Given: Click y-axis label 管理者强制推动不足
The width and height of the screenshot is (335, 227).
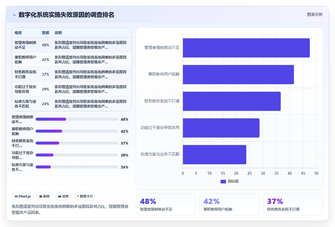Looking at the screenshot, I should click(x=162, y=47).
